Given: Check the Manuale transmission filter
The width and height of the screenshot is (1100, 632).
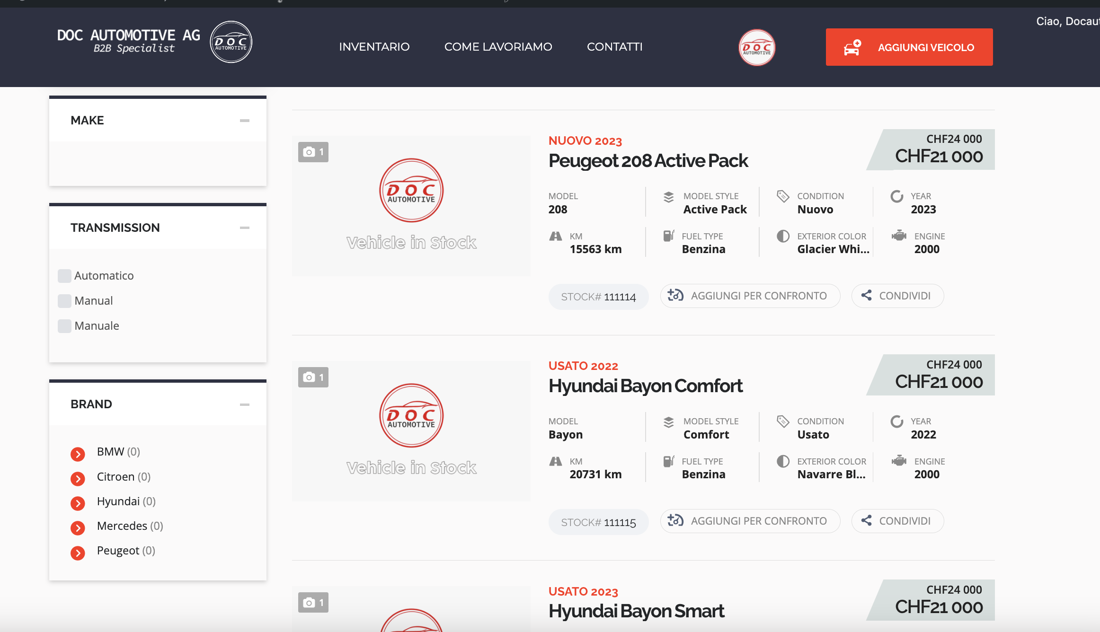Looking at the screenshot, I should click(x=64, y=326).
